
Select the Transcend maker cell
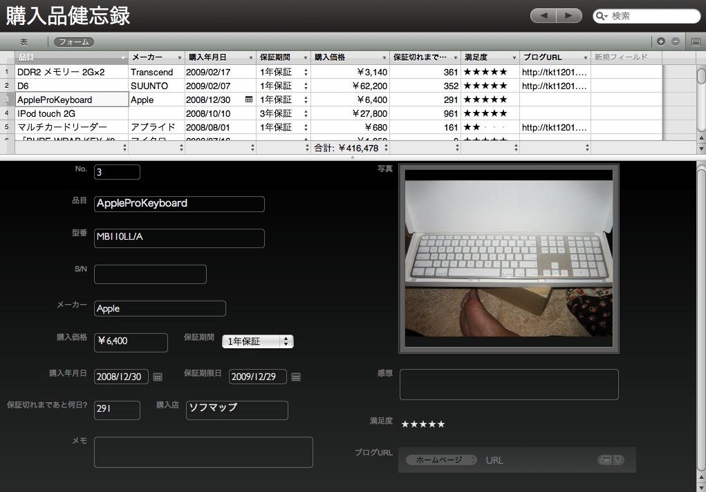click(157, 72)
